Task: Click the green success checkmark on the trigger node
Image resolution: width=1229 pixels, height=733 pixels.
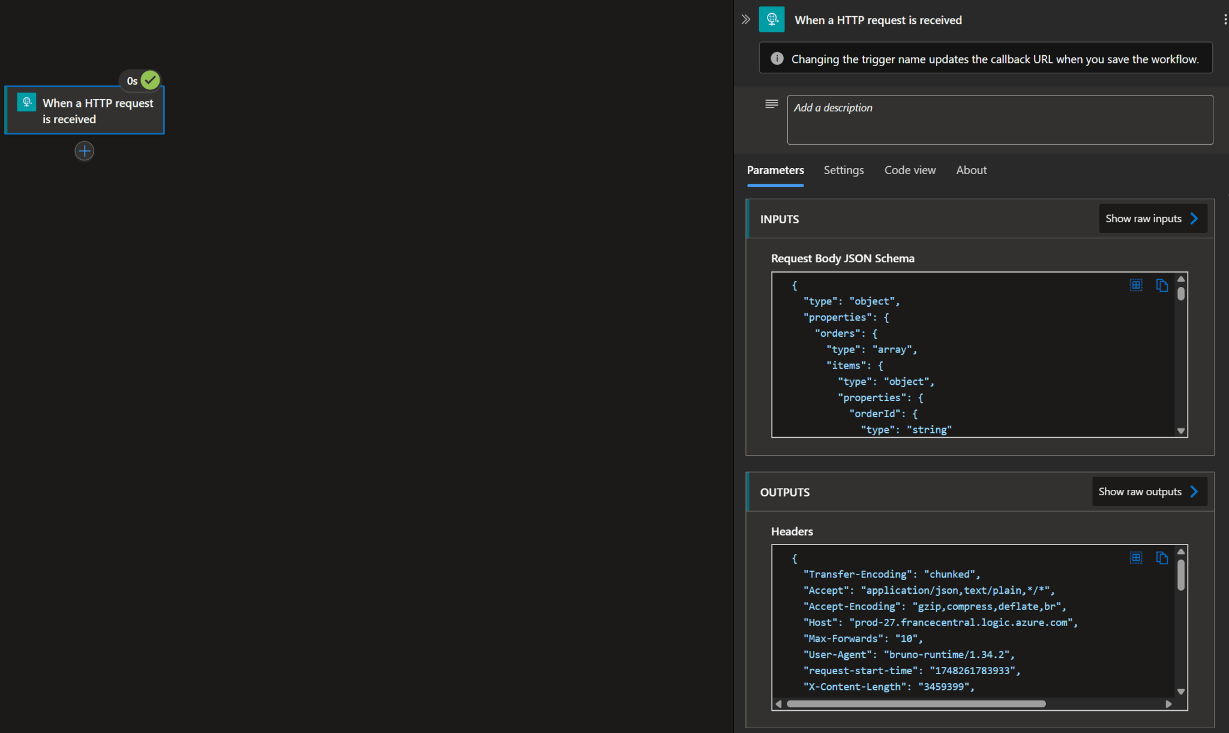Action: pos(150,80)
